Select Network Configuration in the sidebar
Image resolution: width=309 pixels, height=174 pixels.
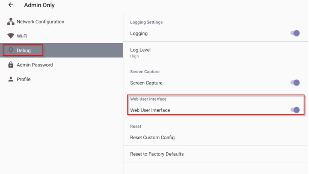(61, 22)
